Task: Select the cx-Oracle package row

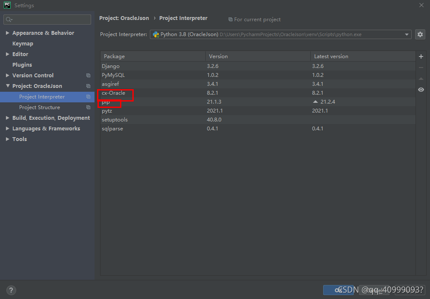Action: point(258,93)
